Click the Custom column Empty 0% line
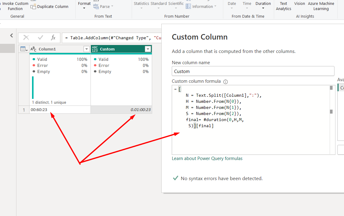The height and width of the screenshot is (216, 344). click(x=121, y=71)
